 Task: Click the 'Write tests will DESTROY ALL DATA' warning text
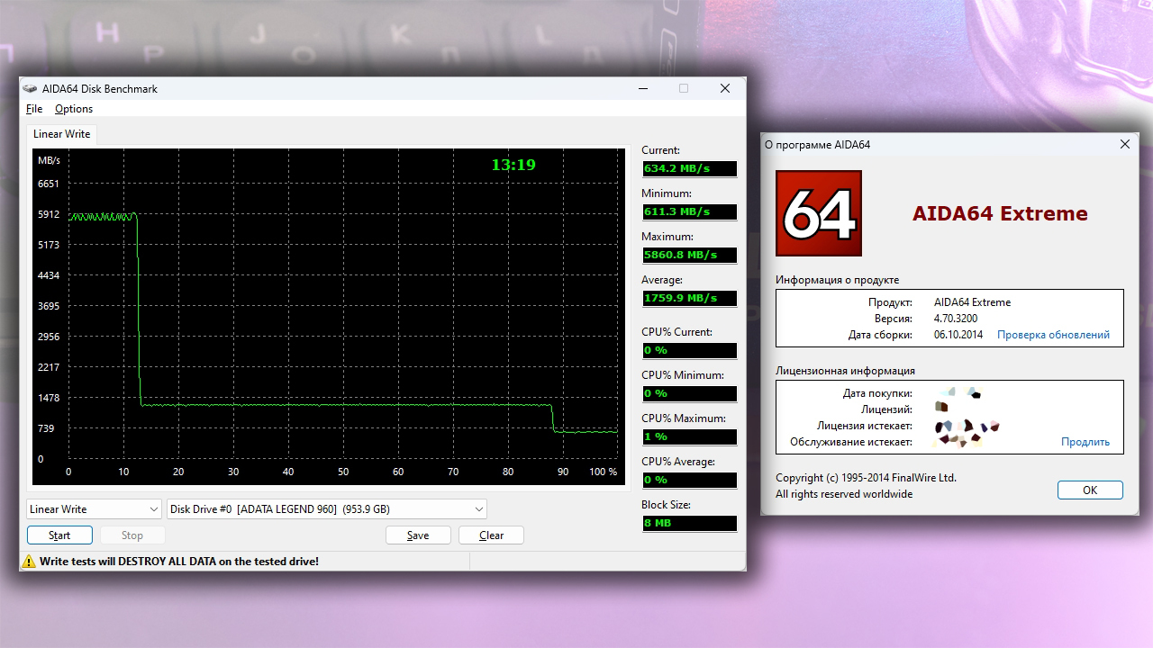pos(179,562)
